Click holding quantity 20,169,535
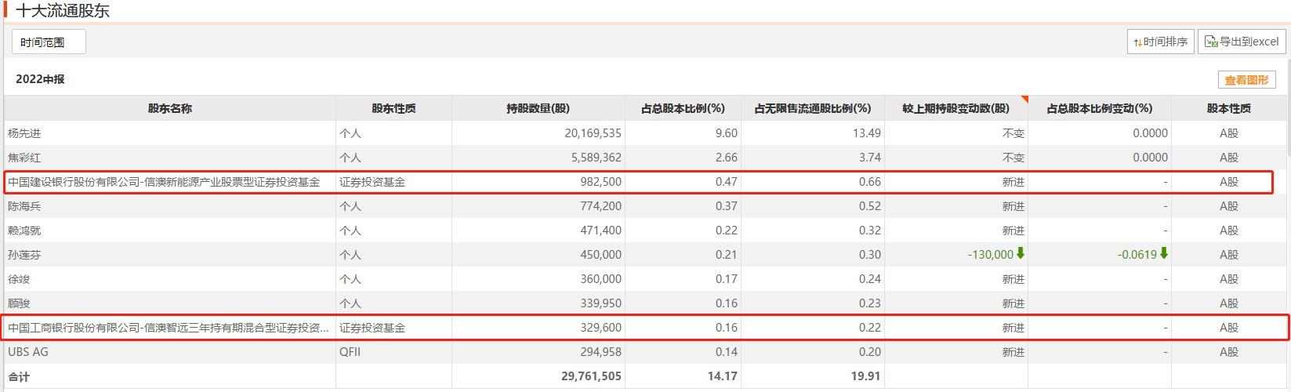The width and height of the screenshot is (1291, 392). pyautogui.click(x=593, y=133)
